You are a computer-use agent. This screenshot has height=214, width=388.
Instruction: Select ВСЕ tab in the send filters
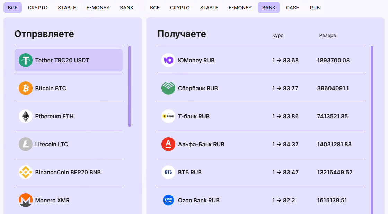tap(12, 8)
